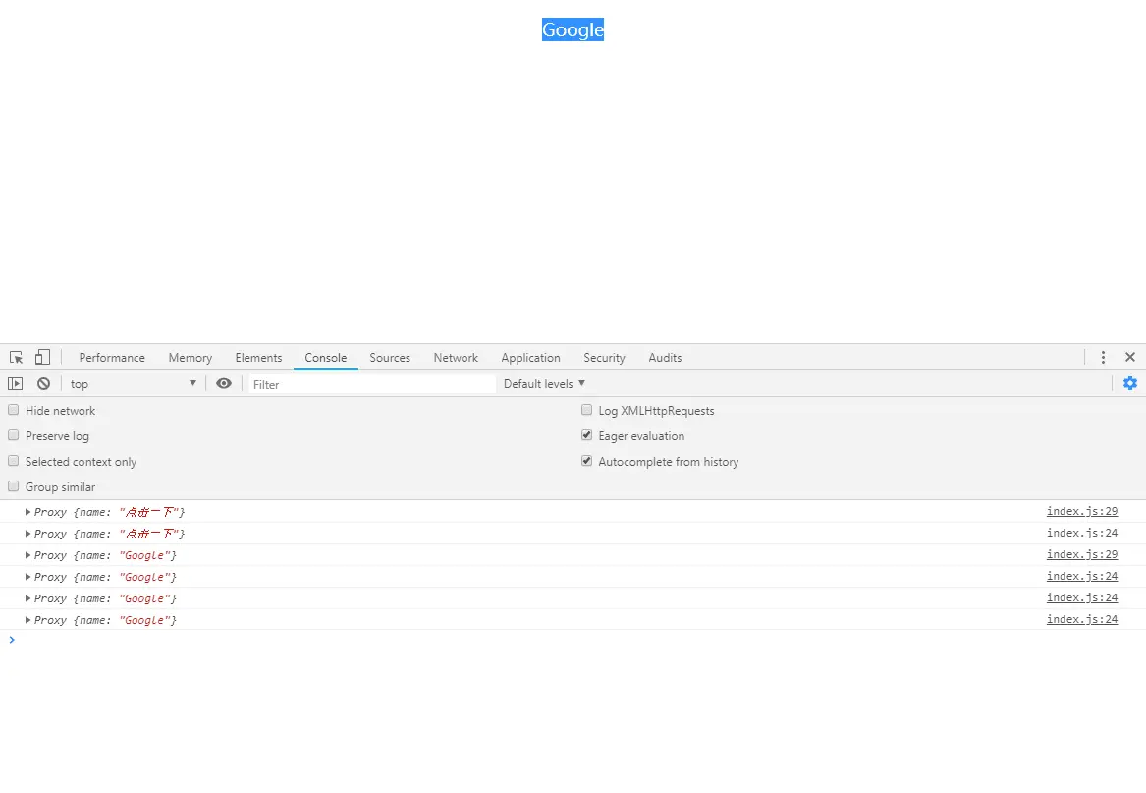Switch to the Network tab
Screen dimensions: 1146x793
(456, 357)
